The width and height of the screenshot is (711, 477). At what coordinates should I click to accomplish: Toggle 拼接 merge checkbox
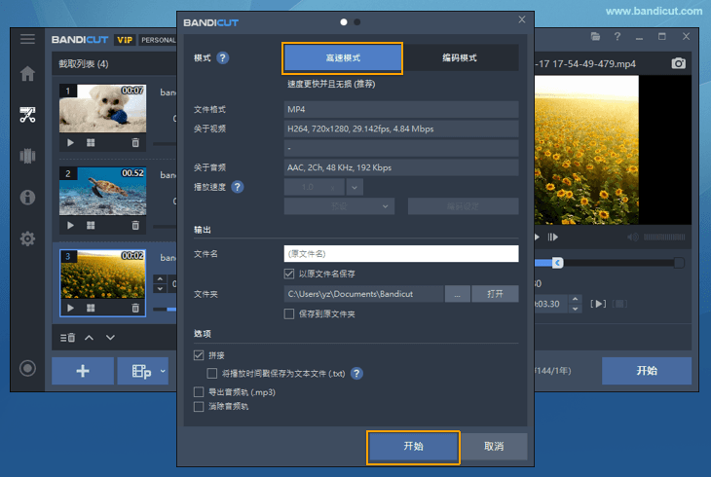(x=199, y=355)
